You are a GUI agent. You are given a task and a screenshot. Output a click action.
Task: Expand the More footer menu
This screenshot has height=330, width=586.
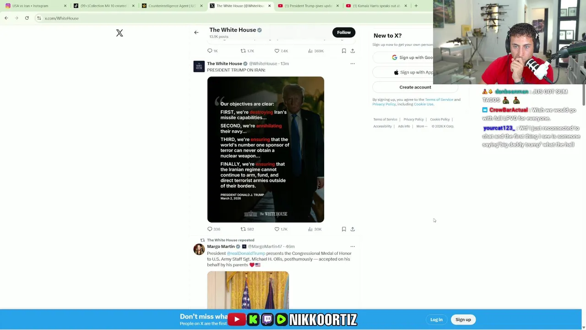[422, 126]
